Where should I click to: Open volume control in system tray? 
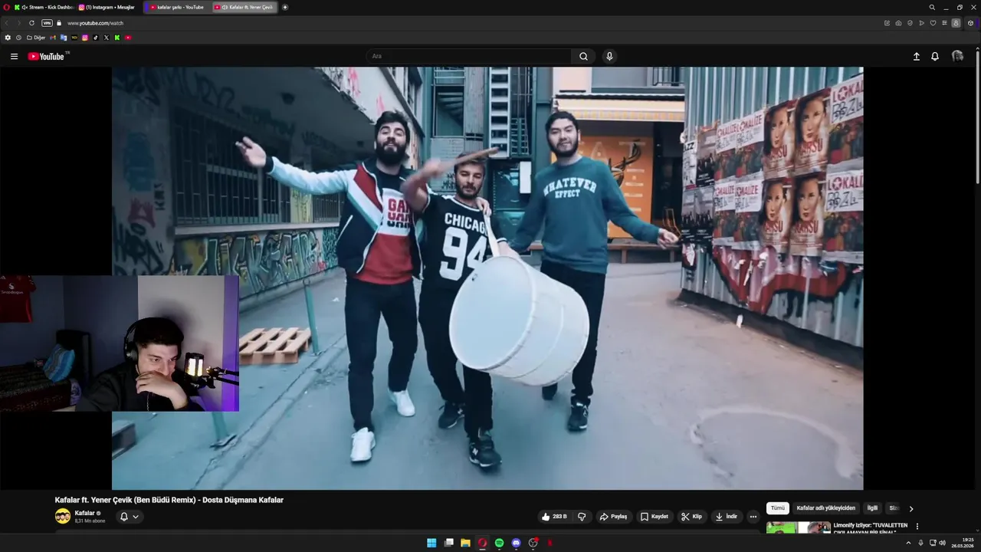pos(942,543)
